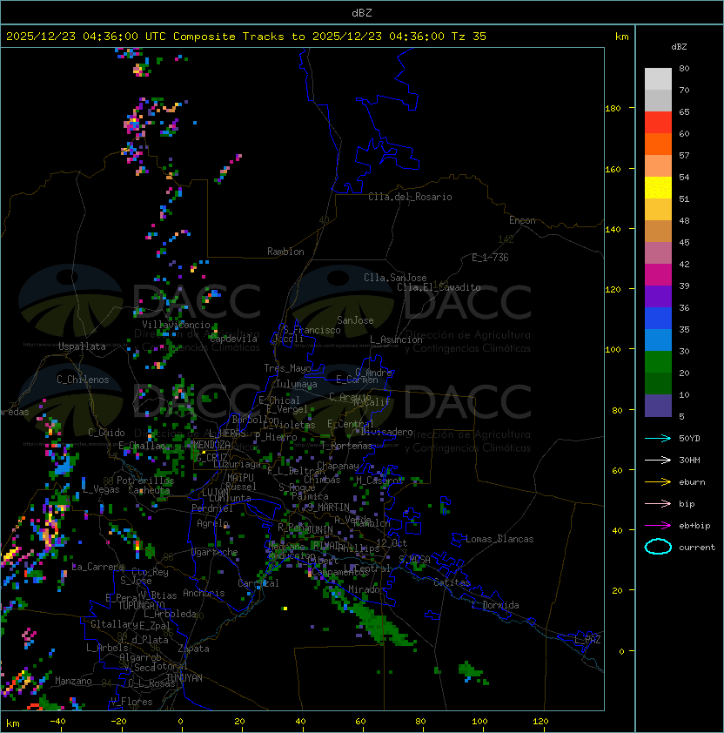Pick the light gray top swatch of scale
Screen dimensions: 724x733
coord(658,78)
